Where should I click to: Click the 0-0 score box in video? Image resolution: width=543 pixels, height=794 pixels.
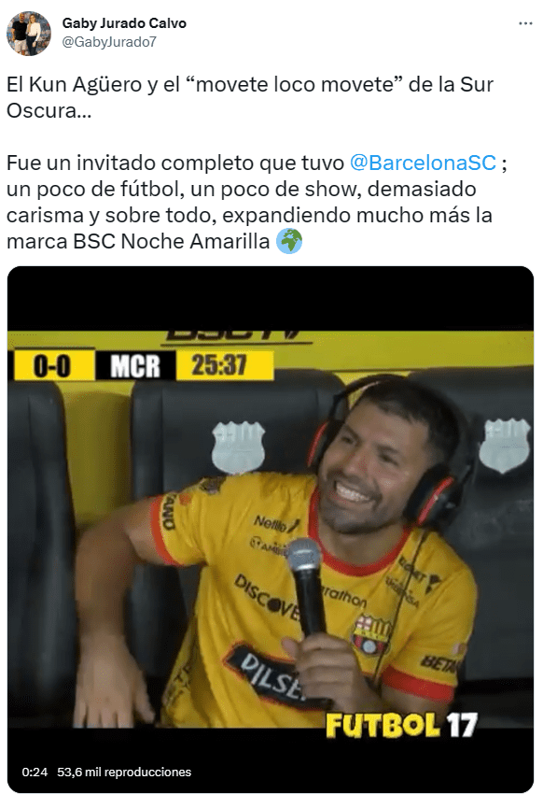[x=52, y=365]
